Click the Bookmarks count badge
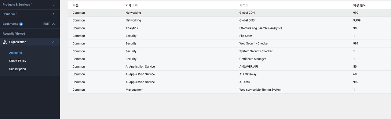The image size is (391, 119). point(21,24)
